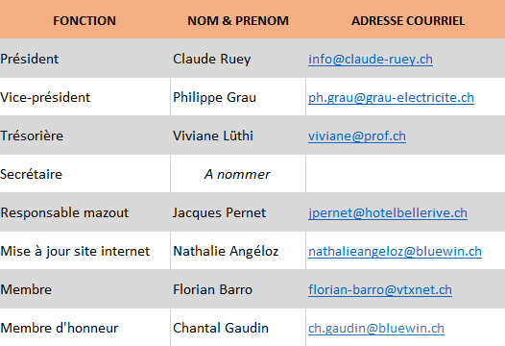Select the Secrétaire cell

pos(85,174)
